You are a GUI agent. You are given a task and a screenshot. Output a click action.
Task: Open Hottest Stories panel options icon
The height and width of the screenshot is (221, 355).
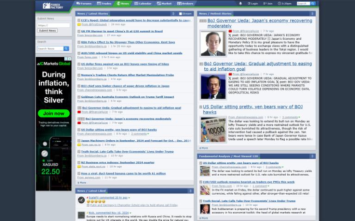tap(312, 14)
